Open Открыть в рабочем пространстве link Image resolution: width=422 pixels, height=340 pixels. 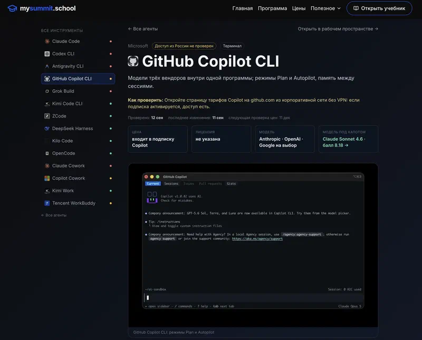pyautogui.click(x=338, y=29)
